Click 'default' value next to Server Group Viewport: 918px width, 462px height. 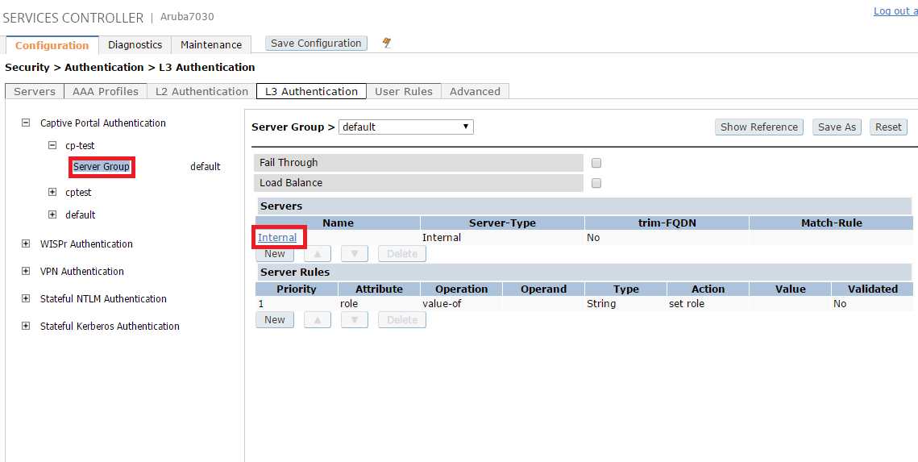pyautogui.click(x=205, y=167)
